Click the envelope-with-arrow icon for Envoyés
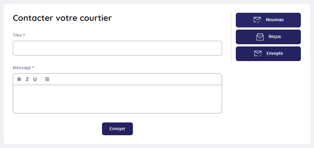Screen dimensions: 314x148 [258, 54]
